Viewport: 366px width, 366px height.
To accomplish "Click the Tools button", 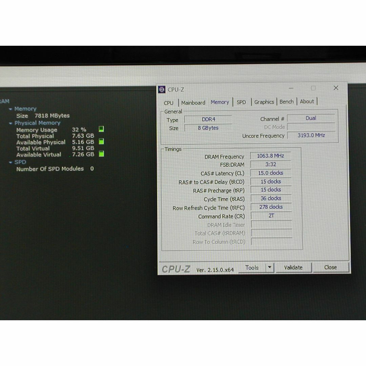I will [252, 268].
